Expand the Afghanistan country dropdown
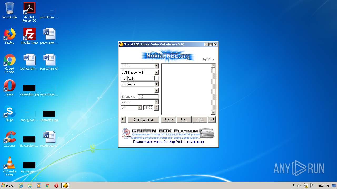Screen dimensions: 337x189 [x=156, y=84]
